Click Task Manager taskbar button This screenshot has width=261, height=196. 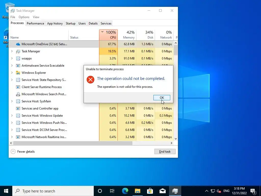click(175, 191)
